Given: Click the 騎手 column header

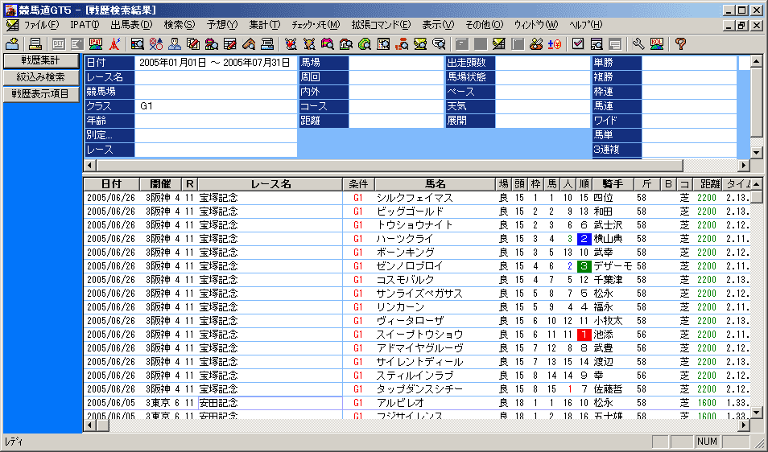Looking at the screenshot, I should click(613, 184).
